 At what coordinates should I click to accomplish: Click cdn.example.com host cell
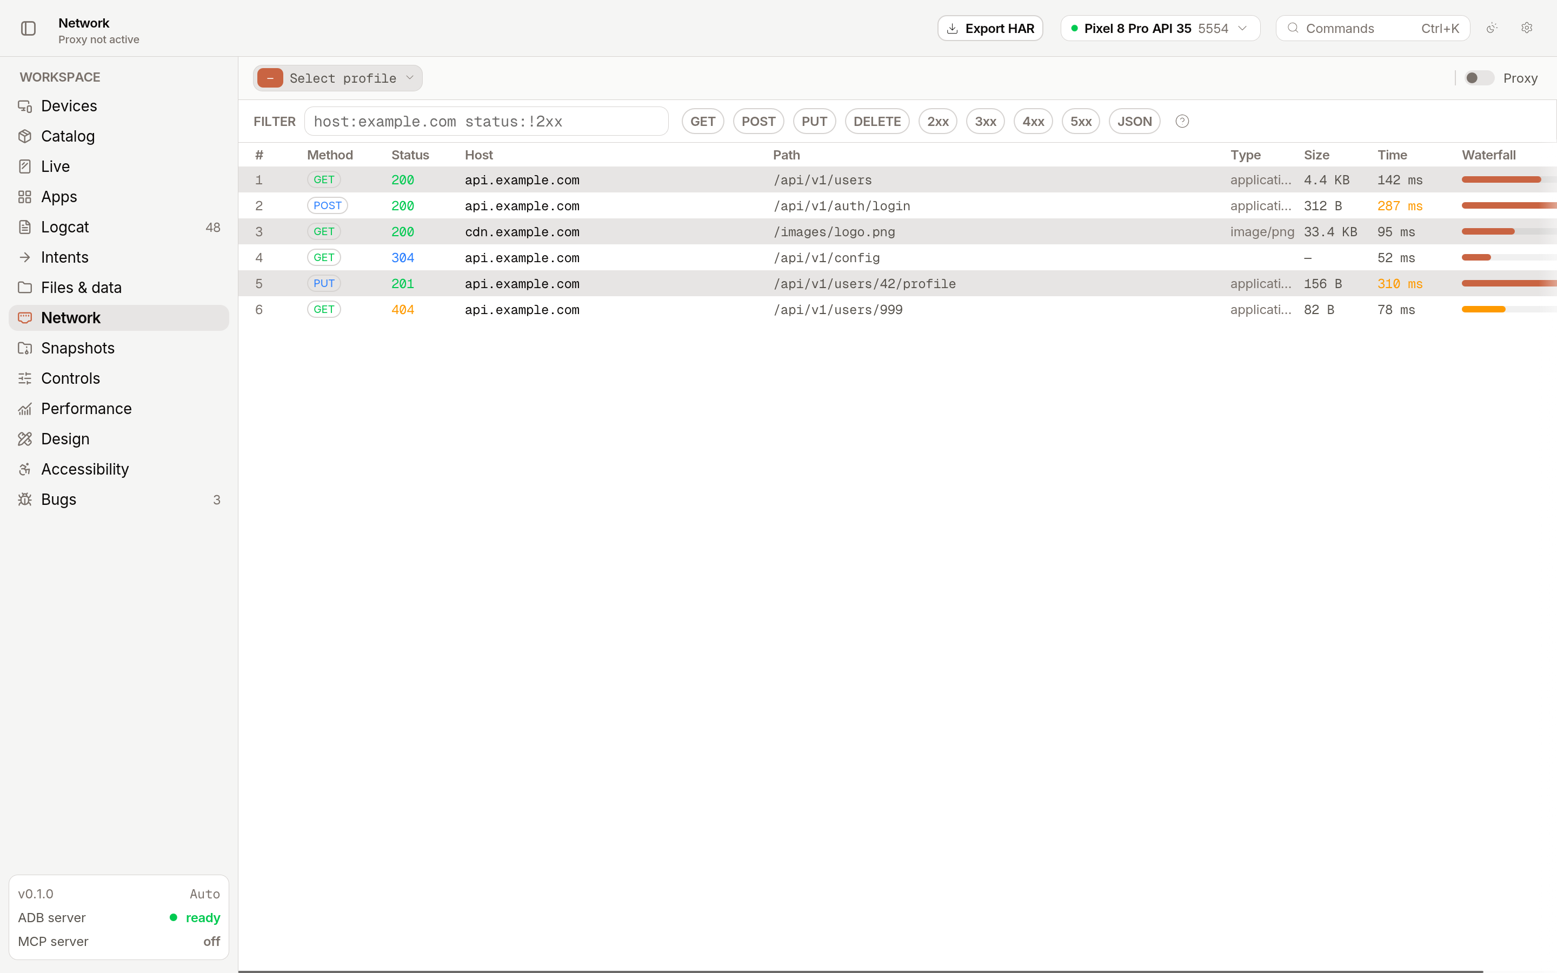click(522, 232)
